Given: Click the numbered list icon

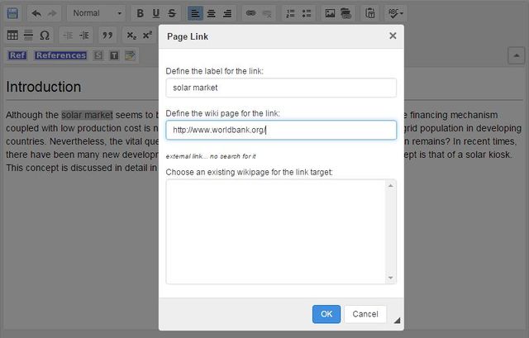Looking at the screenshot, I should 289,13.
